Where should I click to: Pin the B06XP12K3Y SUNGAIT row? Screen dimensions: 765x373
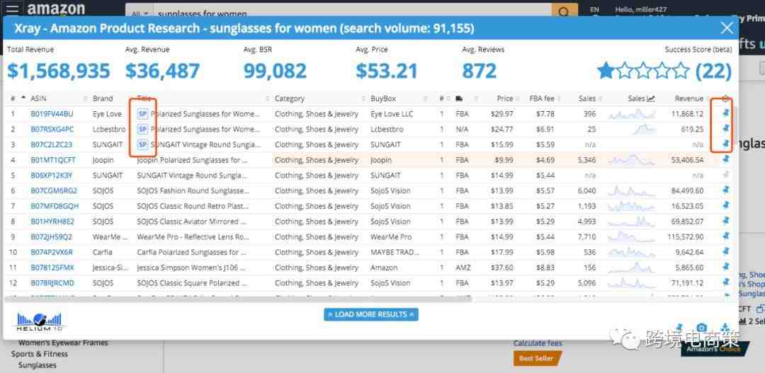click(725, 175)
